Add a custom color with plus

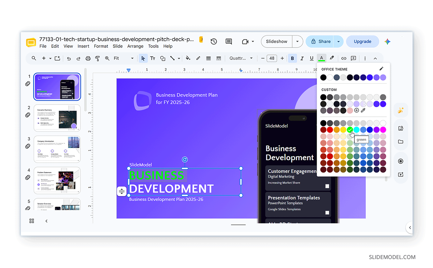point(357,110)
